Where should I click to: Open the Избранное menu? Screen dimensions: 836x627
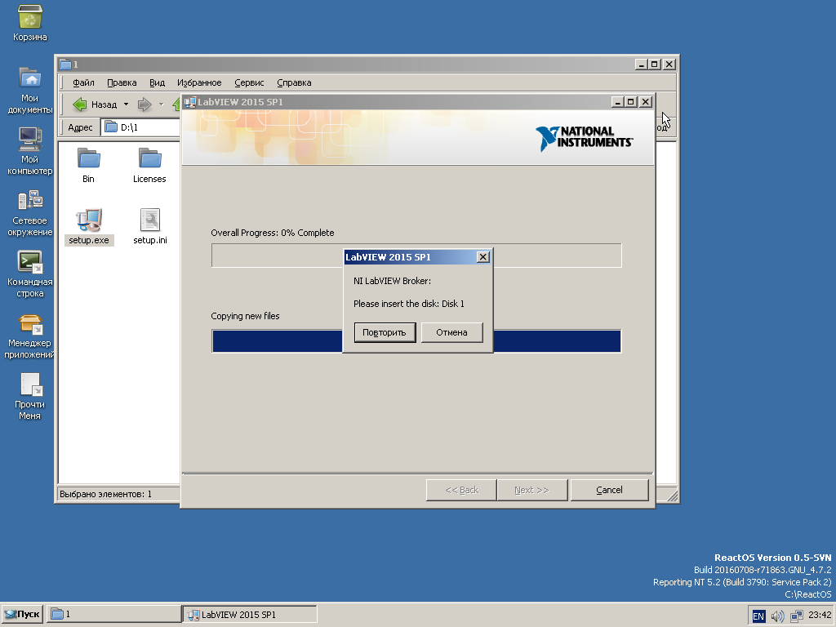(x=199, y=82)
